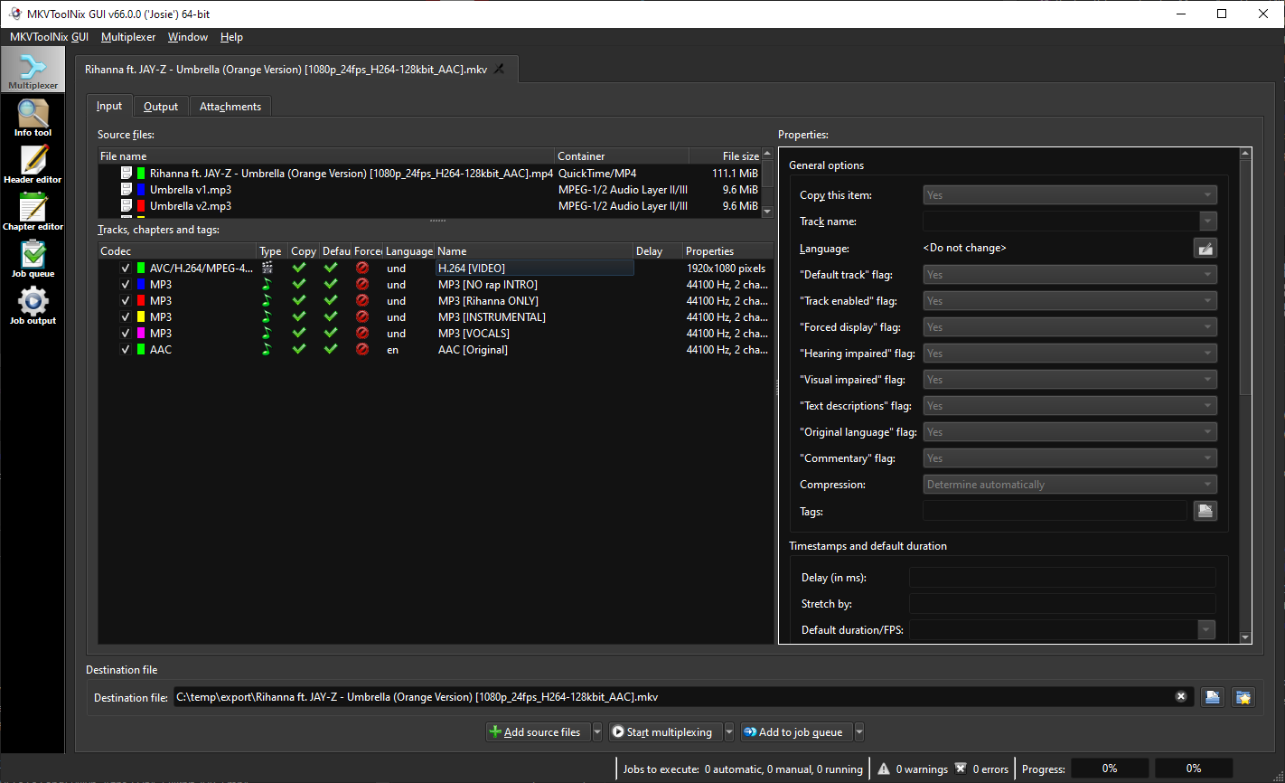Clear the destination file field

pyautogui.click(x=1180, y=696)
